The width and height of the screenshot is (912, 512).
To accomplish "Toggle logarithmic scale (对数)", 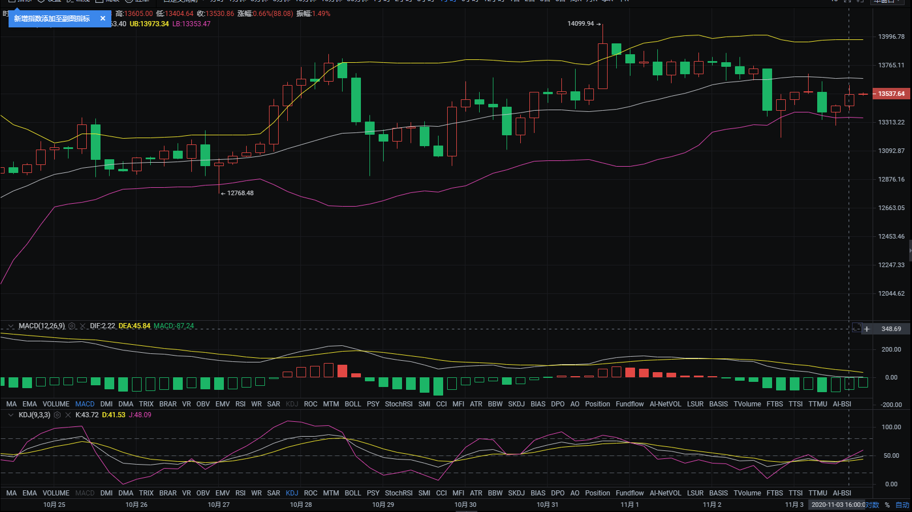I will pos(873,505).
